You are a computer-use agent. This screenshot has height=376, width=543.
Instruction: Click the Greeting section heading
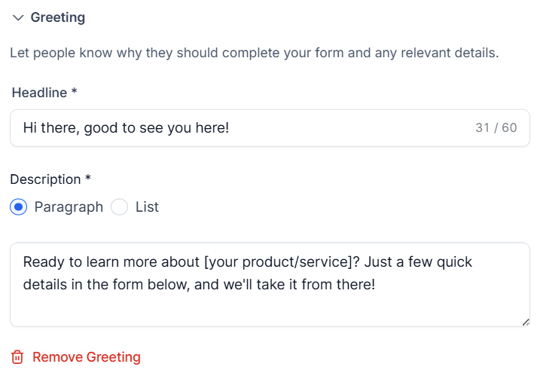[x=57, y=17]
